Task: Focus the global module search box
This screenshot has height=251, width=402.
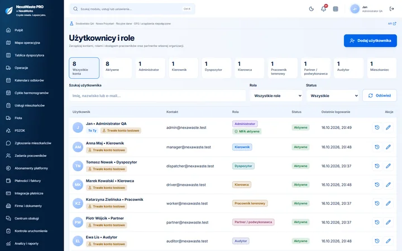Action: click(132, 9)
